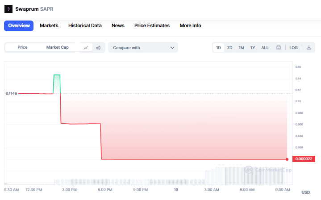Click the USD currency label
Image resolution: width=321 pixels, height=200 pixels.
tap(306, 192)
